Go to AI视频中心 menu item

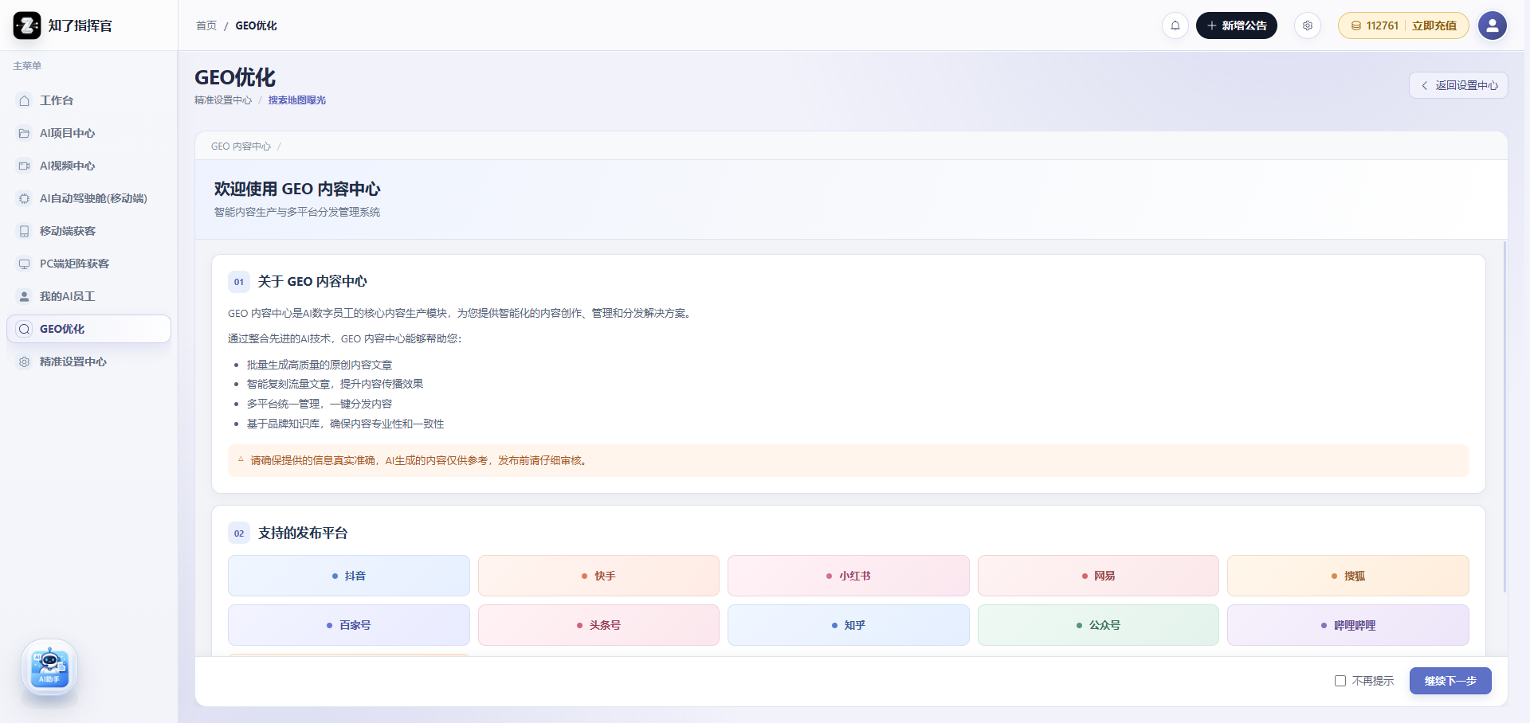(88, 166)
